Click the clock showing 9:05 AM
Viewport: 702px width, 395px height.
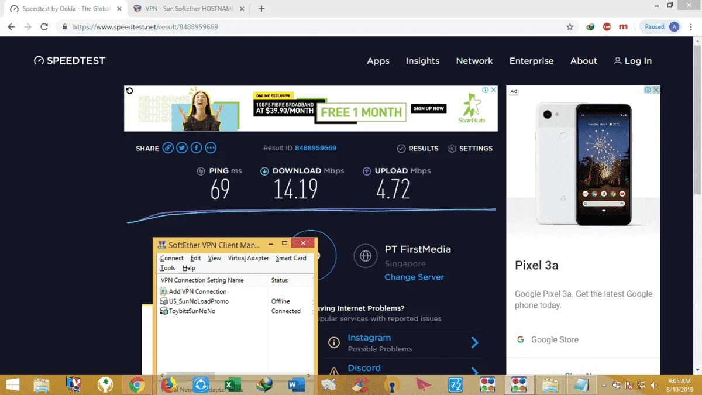click(x=679, y=381)
